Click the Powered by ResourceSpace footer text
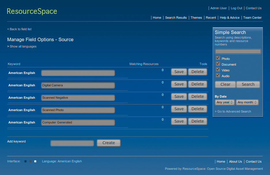The image size is (270, 175). [214, 169]
